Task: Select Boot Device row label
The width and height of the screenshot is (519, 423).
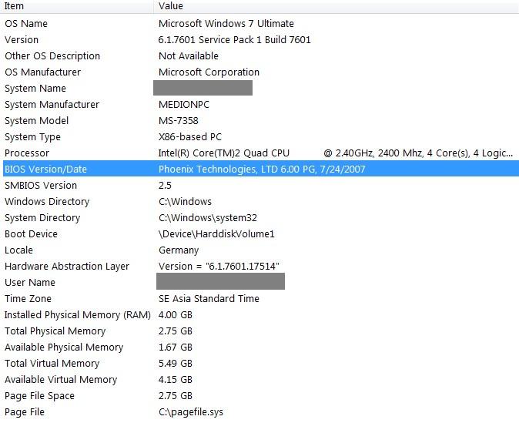Action: 31,234
